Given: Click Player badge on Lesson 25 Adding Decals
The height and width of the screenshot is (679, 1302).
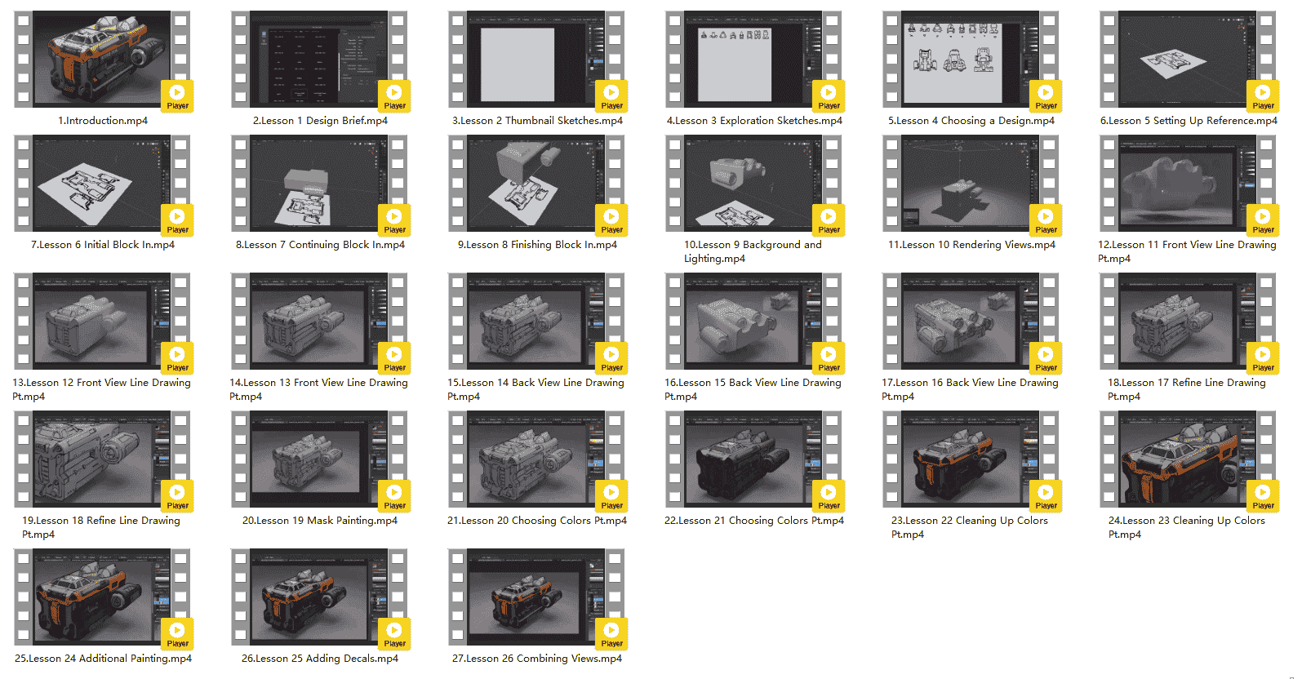Looking at the screenshot, I should 394,633.
